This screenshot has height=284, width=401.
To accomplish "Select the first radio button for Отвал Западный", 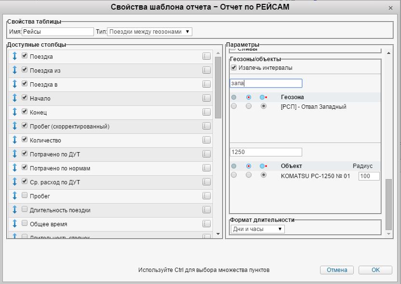I will click(234, 106).
